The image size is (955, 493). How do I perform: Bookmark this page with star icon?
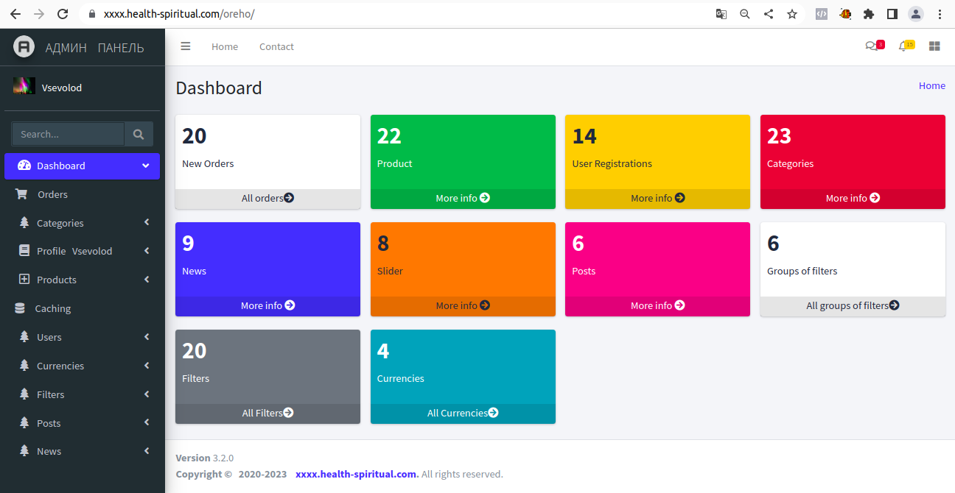tap(792, 14)
